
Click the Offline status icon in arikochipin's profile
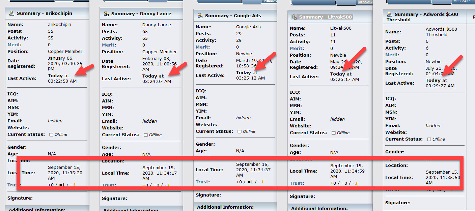(51, 134)
